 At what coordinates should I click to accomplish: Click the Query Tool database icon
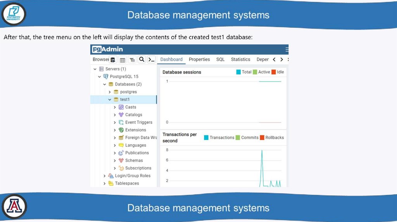click(x=113, y=60)
